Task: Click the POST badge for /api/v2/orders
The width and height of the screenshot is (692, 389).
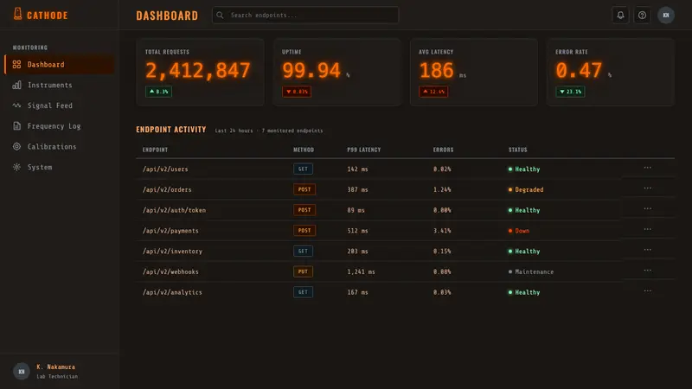Action: (304, 189)
